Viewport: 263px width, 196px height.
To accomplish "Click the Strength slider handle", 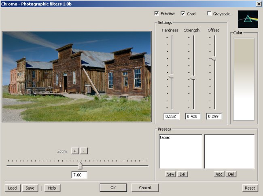I will click(x=193, y=78).
